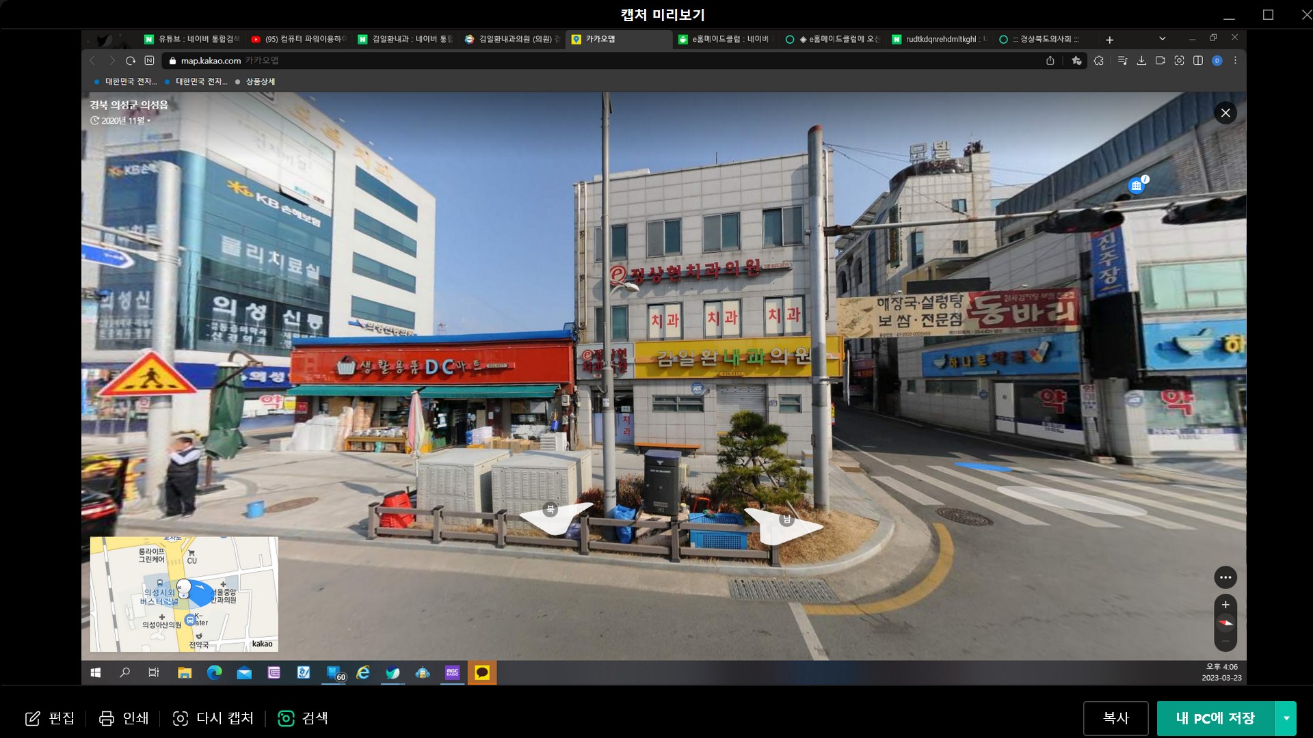
Task: Click the minimap thumbnail
Action: point(184,594)
